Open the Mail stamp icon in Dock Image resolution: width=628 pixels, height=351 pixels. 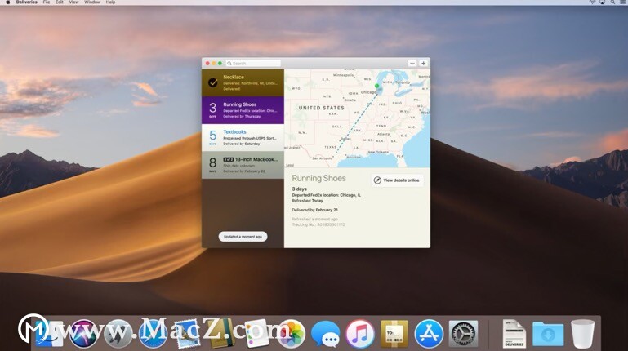tap(187, 333)
